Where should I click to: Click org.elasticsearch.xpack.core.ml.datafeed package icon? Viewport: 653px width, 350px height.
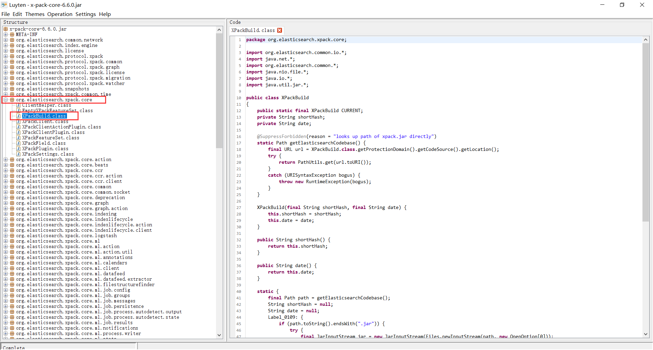click(12, 274)
